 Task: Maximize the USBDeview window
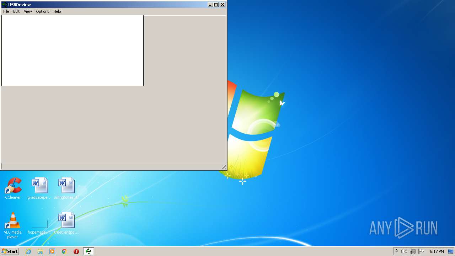216,5
